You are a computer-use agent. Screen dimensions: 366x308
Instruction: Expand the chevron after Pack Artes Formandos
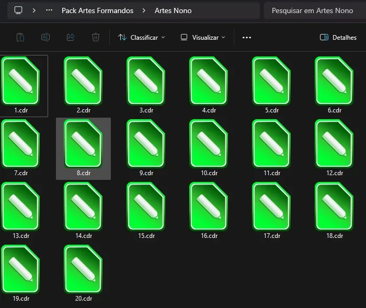(144, 10)
